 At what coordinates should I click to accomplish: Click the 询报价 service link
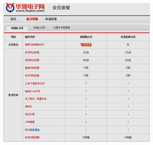29,107
